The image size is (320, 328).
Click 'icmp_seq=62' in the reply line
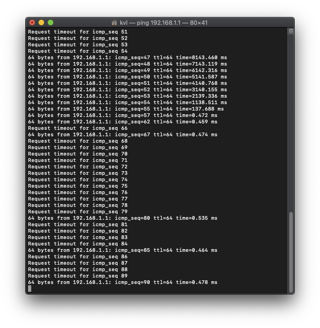[x=132, y=122]
